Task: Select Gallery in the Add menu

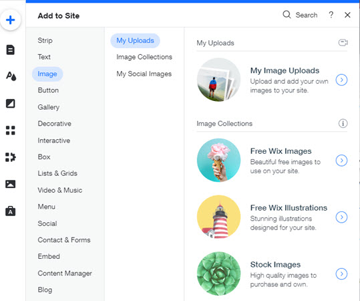Action: [49, 107]
